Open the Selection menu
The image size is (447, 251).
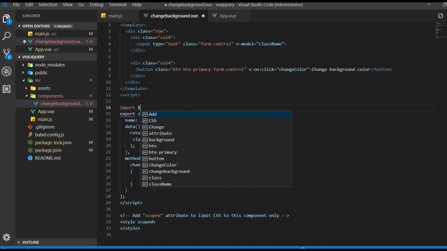(48, 5)
